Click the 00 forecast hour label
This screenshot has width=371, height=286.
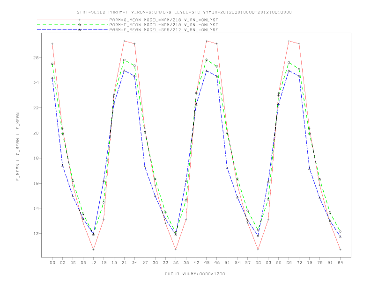point(52,263)
